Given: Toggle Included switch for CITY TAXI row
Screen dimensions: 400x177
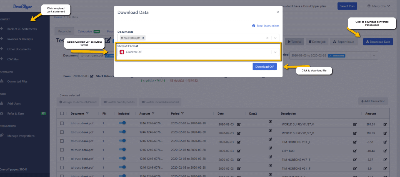Looking at the screenshot, I should (x=122, y=150).
